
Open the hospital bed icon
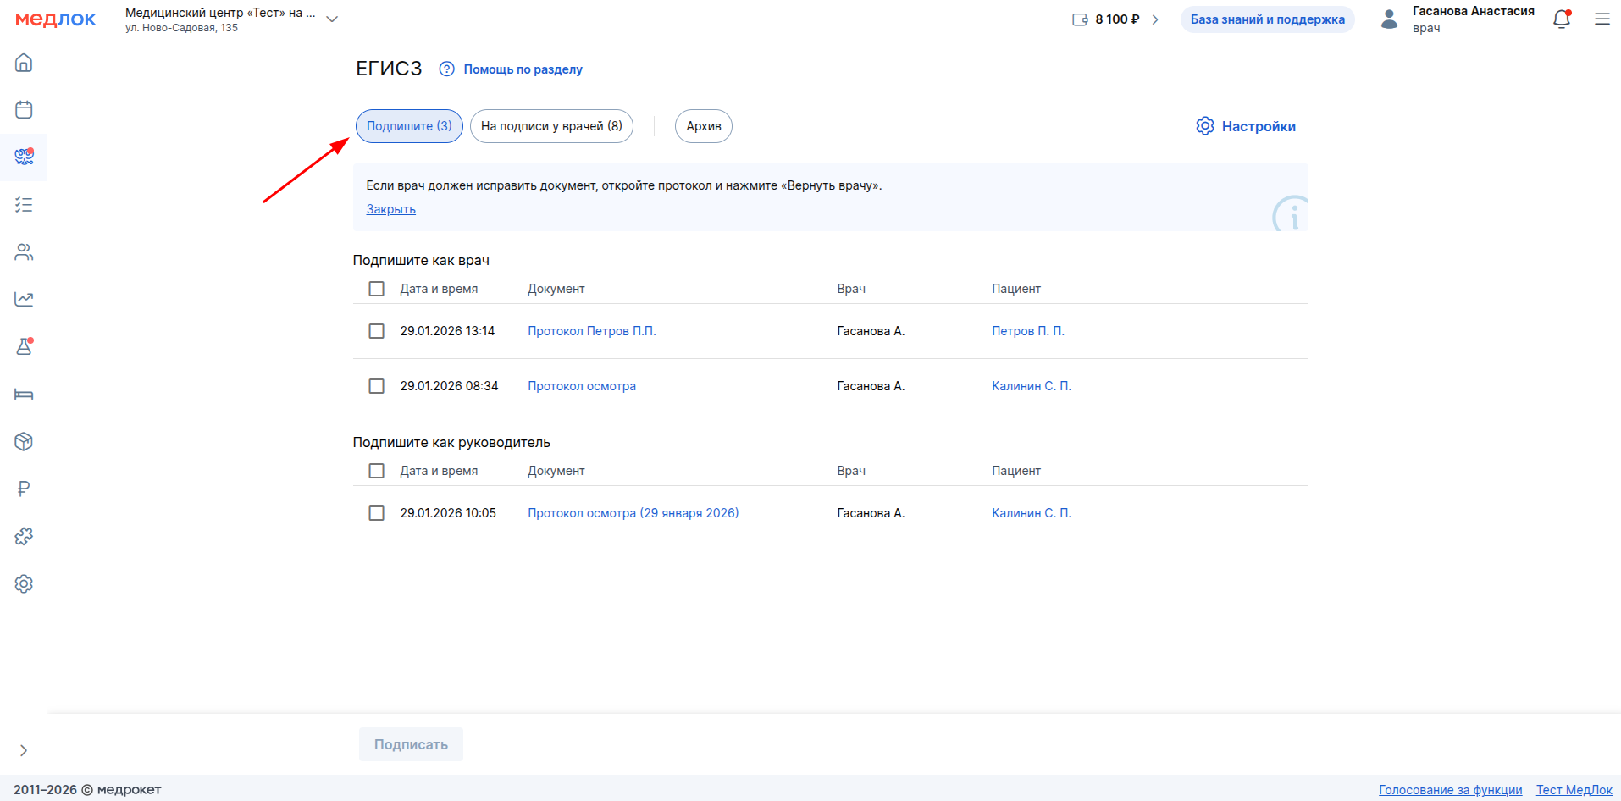click(24, 394)
